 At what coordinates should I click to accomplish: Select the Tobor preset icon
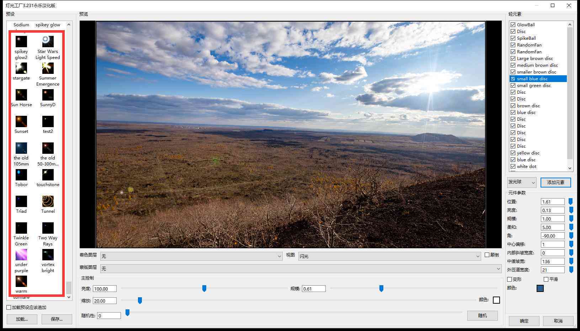point(21,175)
